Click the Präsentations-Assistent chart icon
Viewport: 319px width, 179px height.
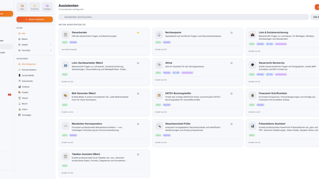pyautogui.click(x=253, y=126)
